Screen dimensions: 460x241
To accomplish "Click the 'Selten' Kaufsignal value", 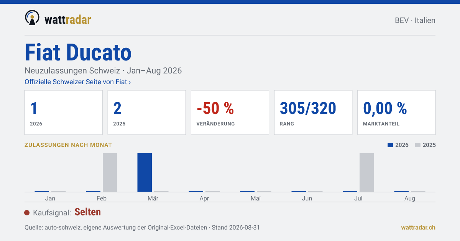I will (88, 212).
